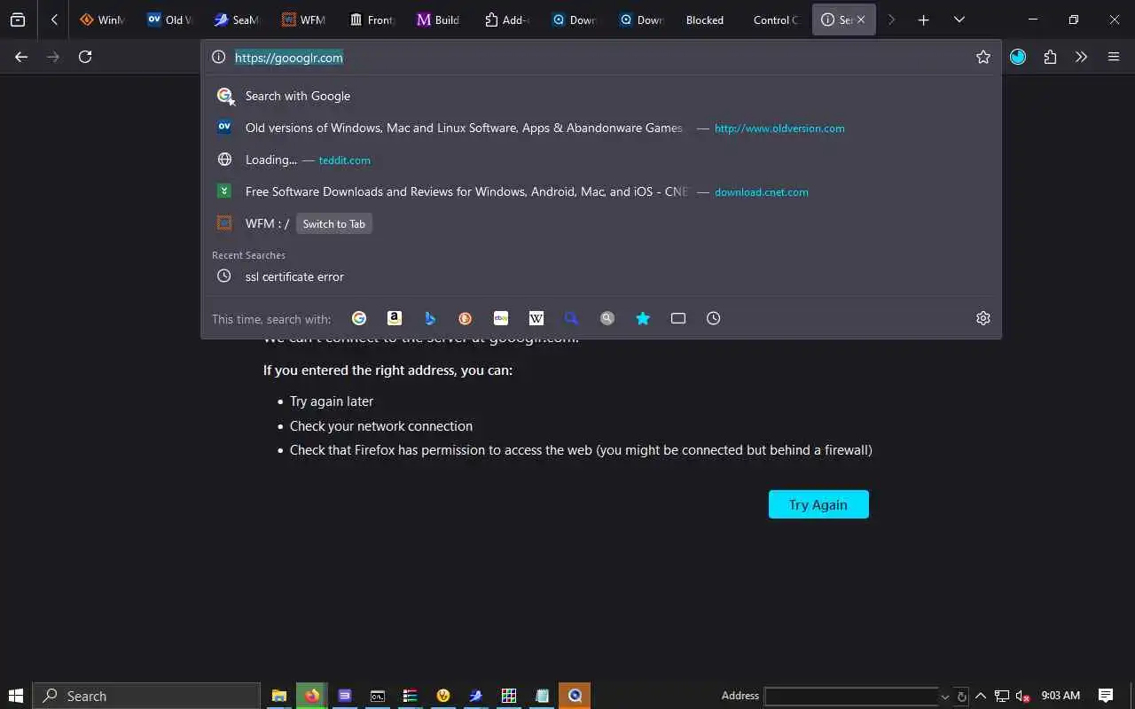
Task: Show hidden system tray icons
Action: pos(981,696)
